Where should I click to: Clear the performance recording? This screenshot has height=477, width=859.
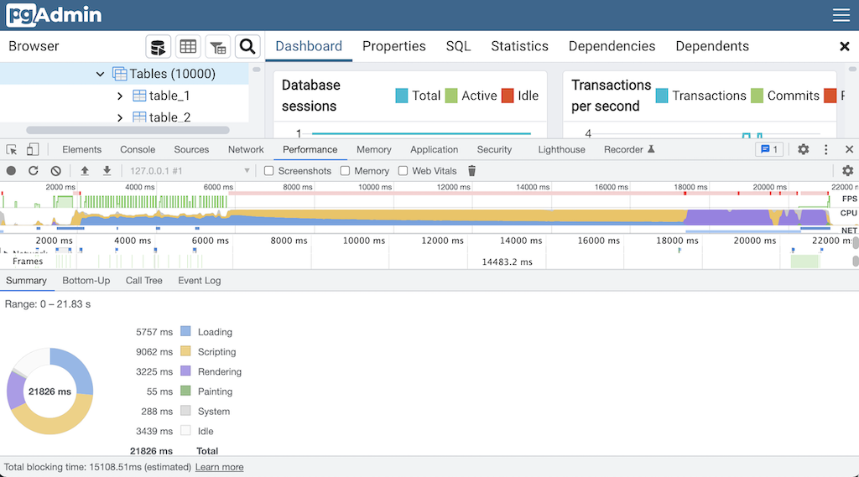(55, 171)
